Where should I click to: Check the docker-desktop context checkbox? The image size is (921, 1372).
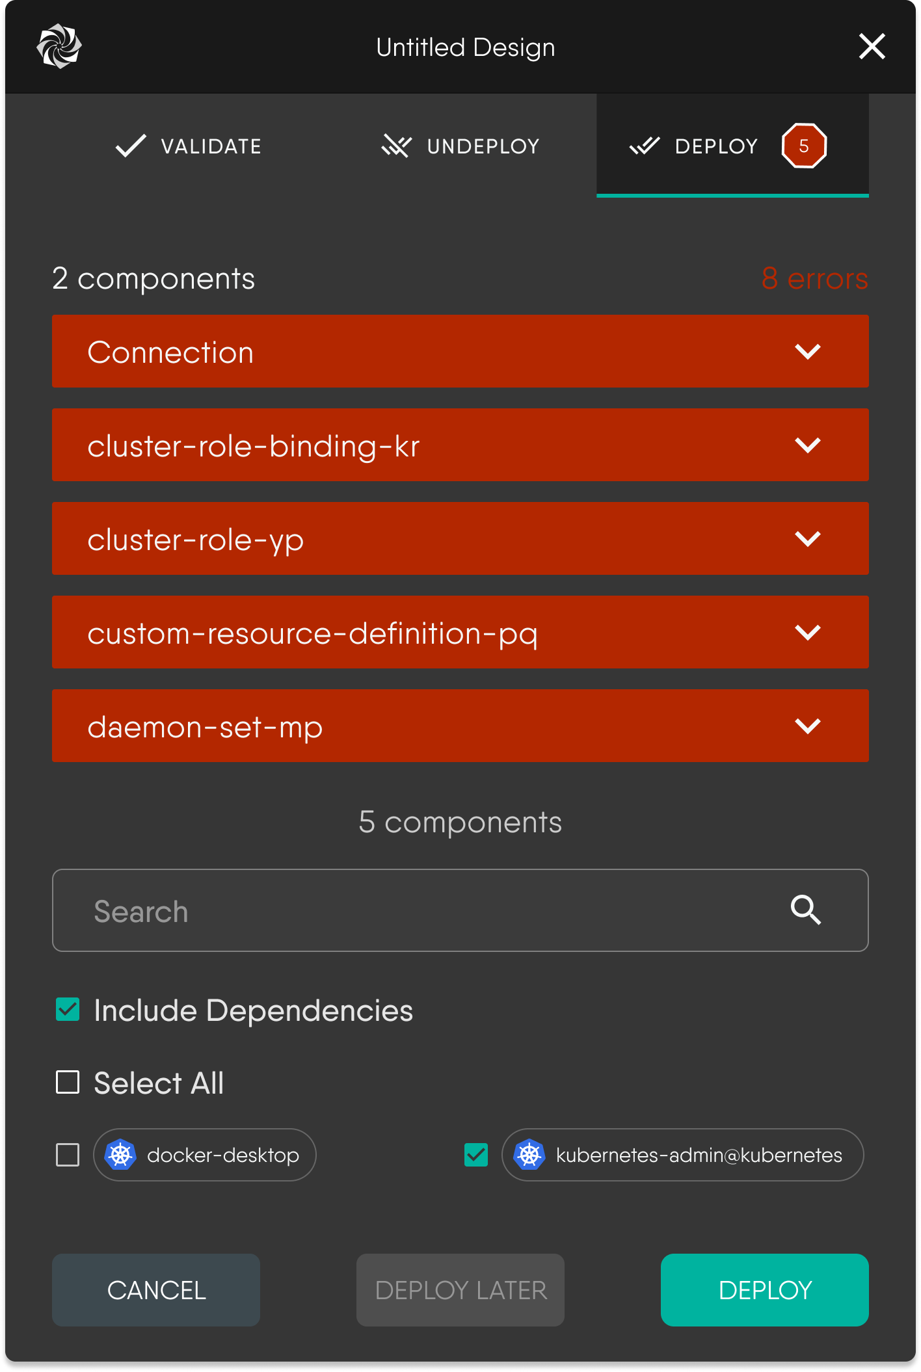coord(67,1155)
